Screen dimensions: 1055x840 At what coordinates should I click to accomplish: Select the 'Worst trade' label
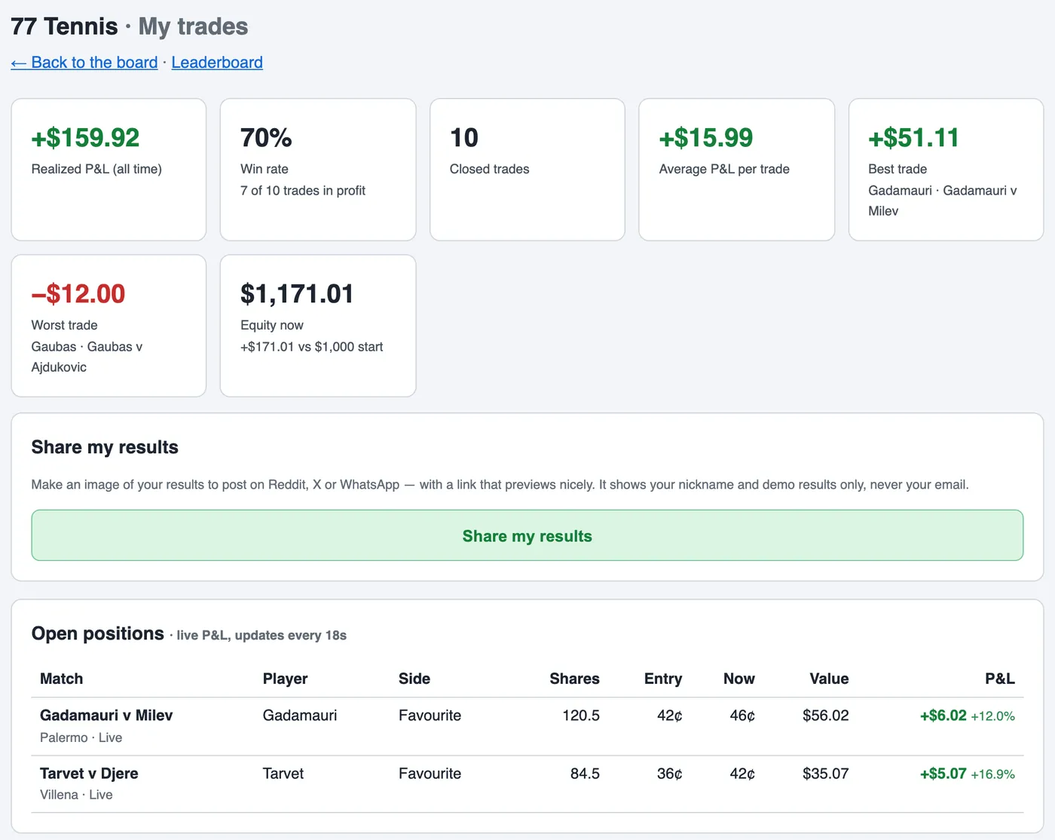64,325
